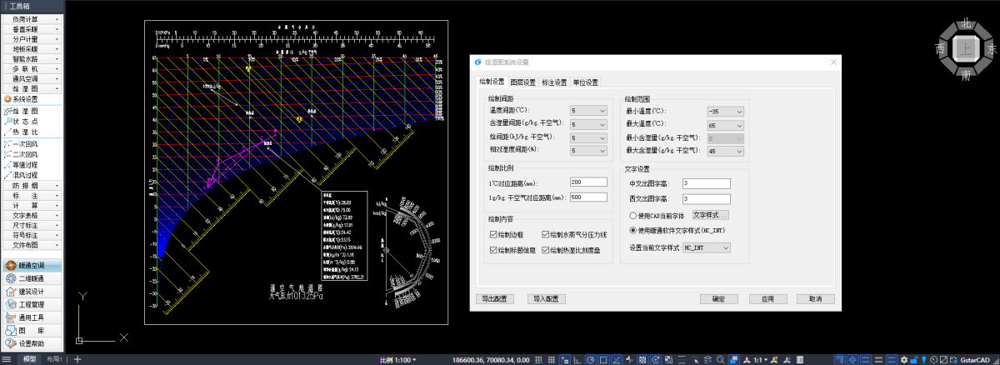Viewport: 1000px width, 365px height.
Task: Open status bar settings gear icon
Action: tap(905, 359)
